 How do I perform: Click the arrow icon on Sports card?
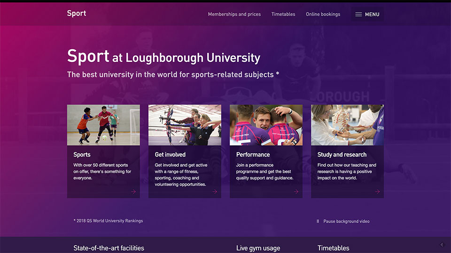[x=133, y=191]
